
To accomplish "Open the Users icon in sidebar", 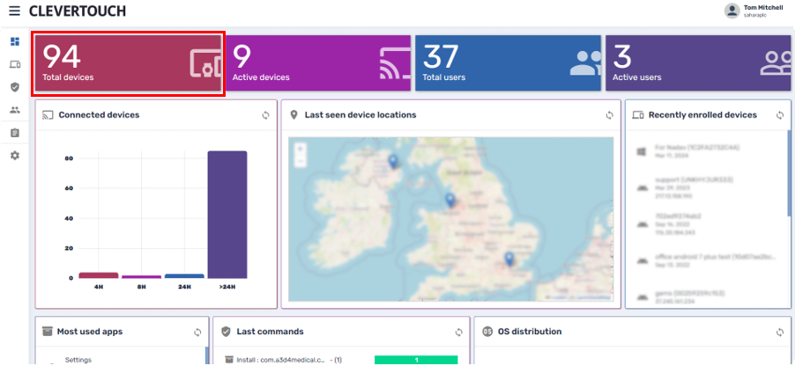I will click(15, 110).
